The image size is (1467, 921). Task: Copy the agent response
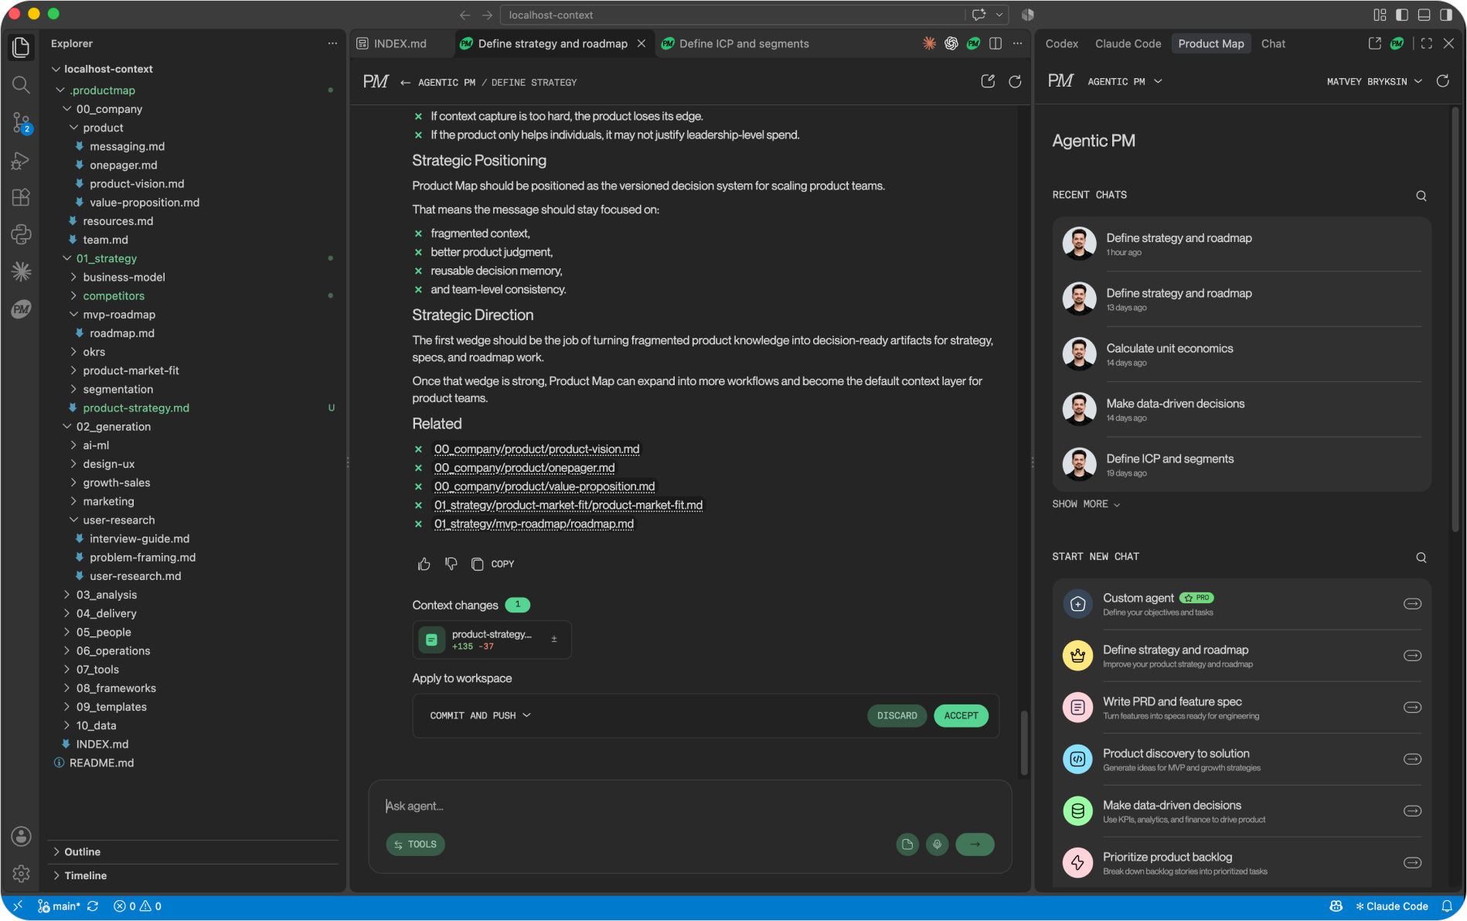[492, 564]
